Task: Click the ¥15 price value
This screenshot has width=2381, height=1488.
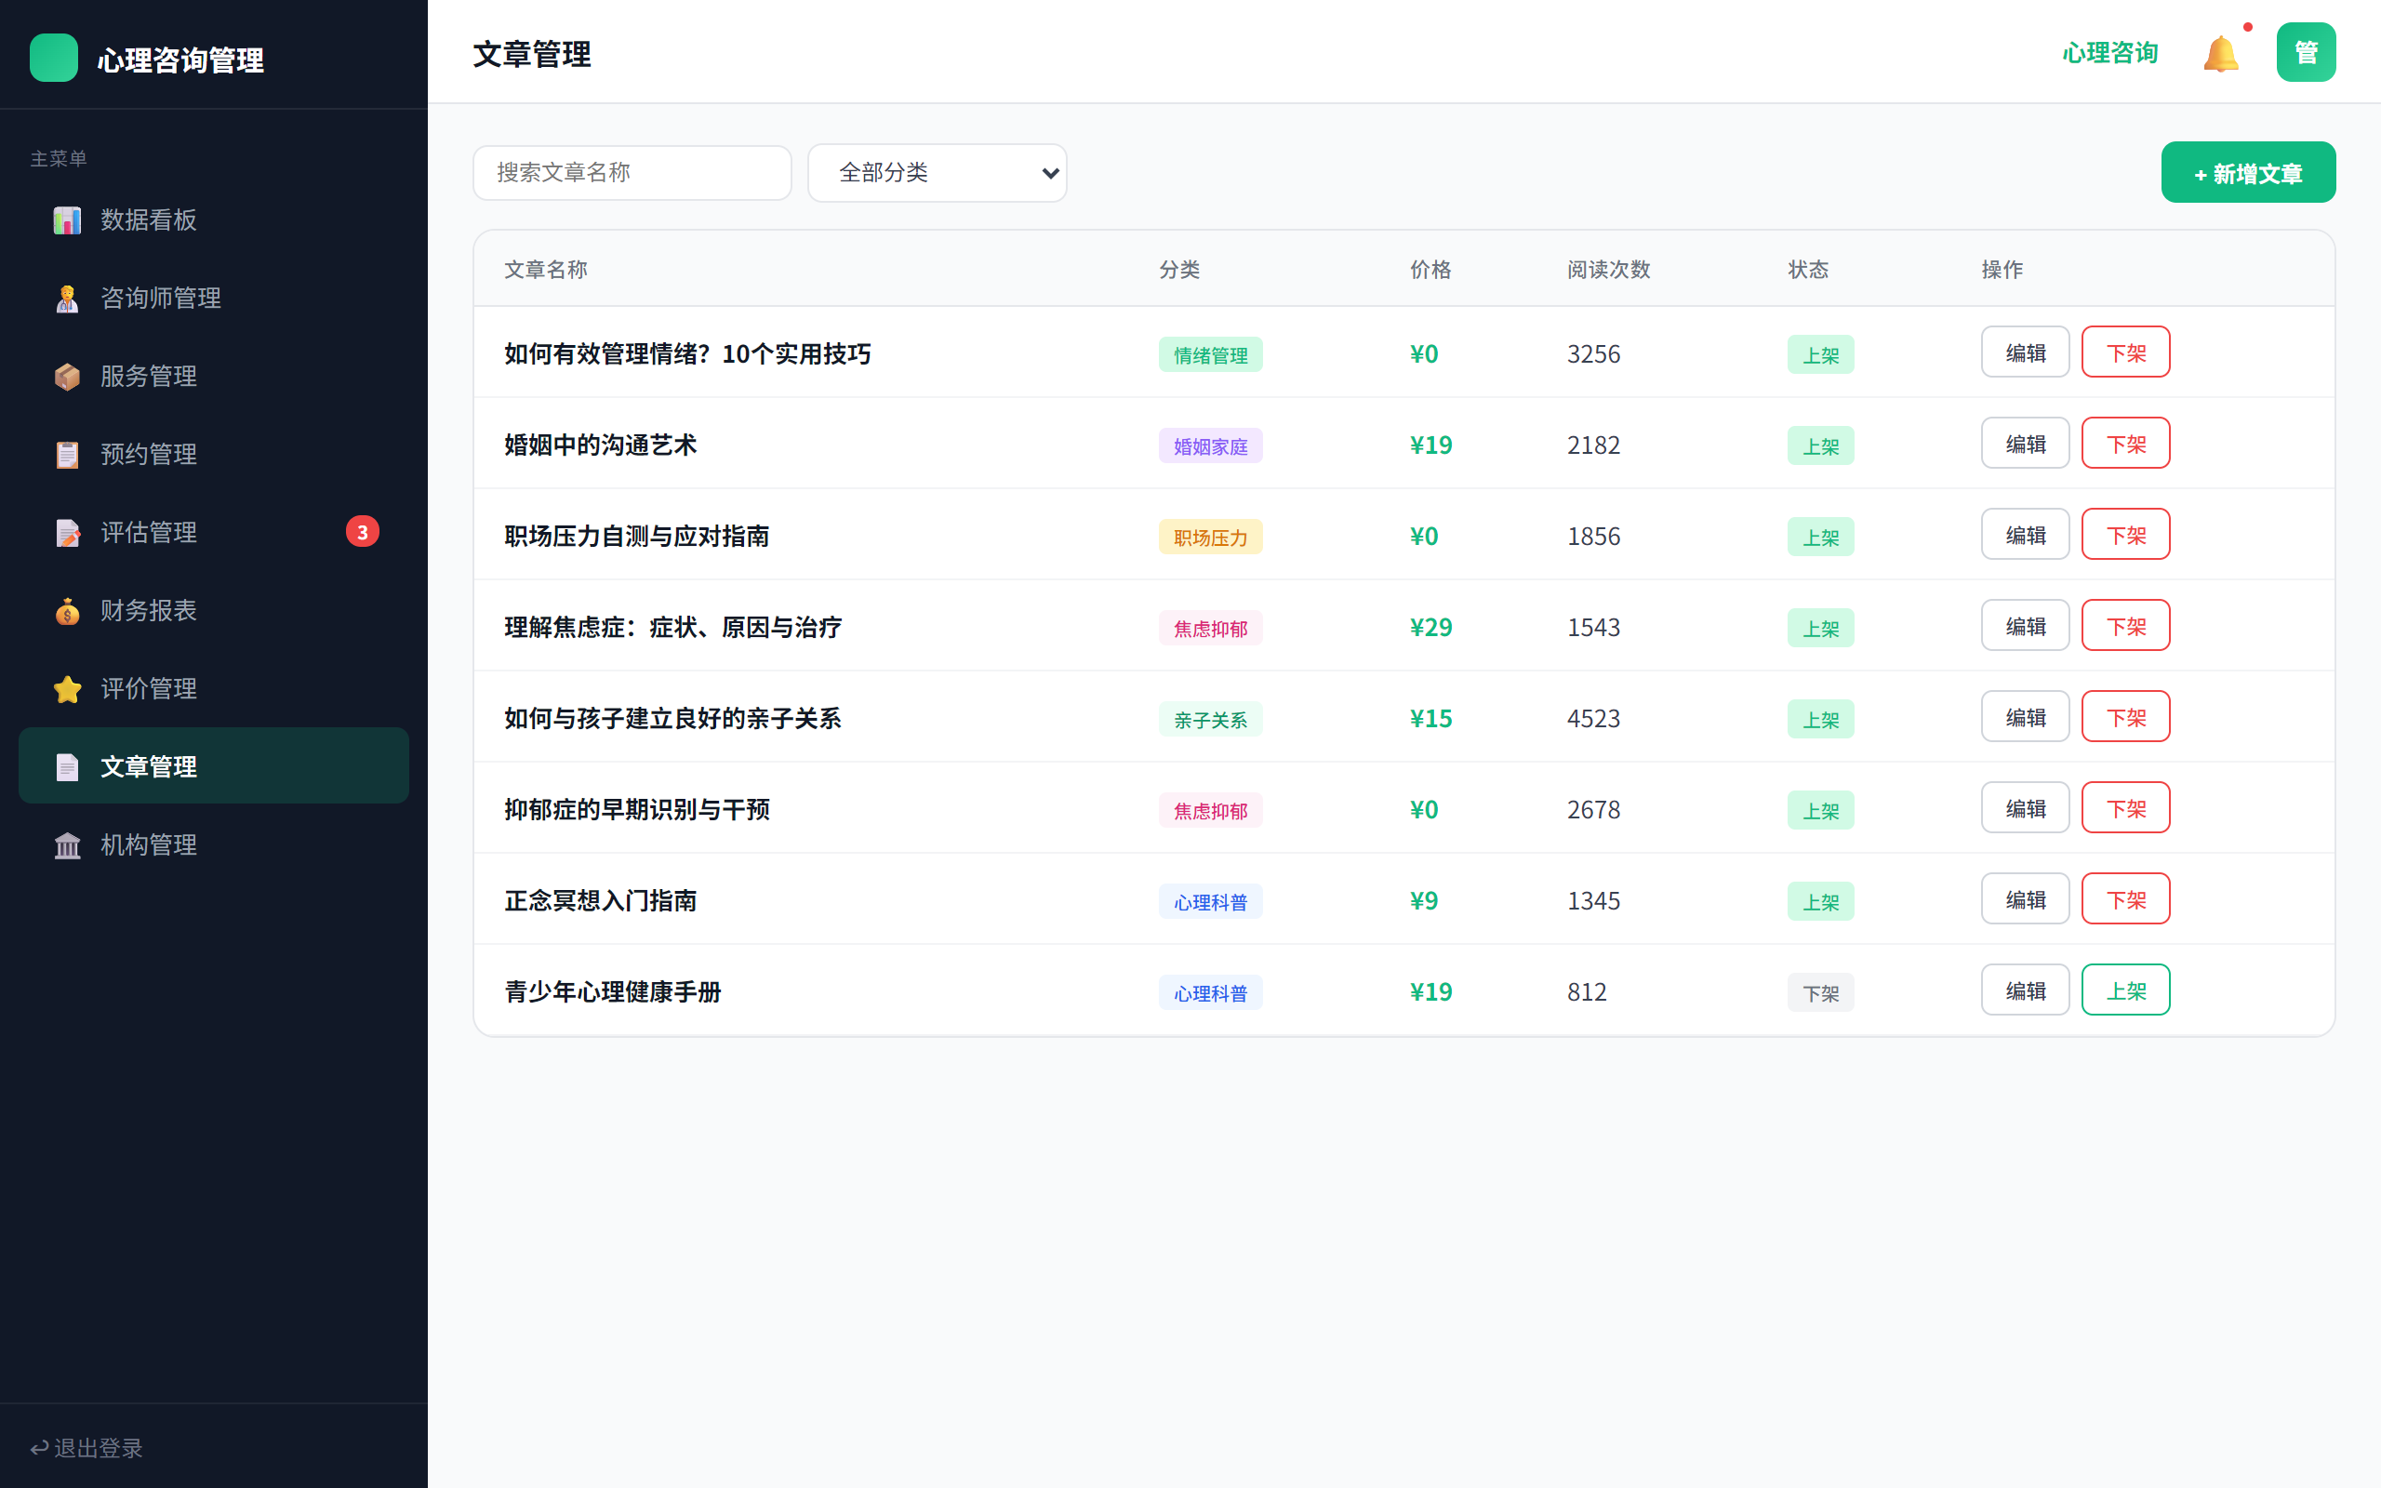Action: point(1430,718)
